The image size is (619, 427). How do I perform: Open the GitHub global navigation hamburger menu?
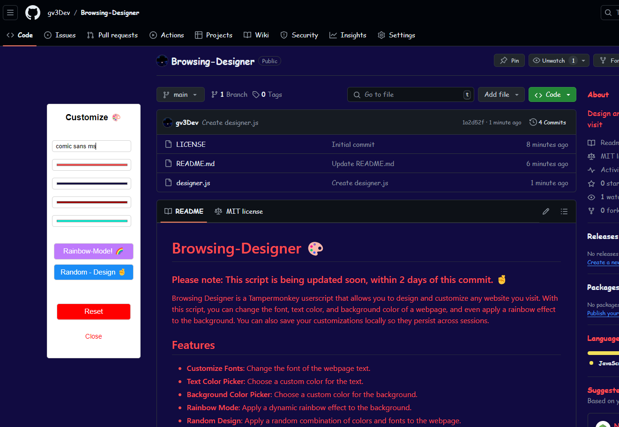[10, 13]
